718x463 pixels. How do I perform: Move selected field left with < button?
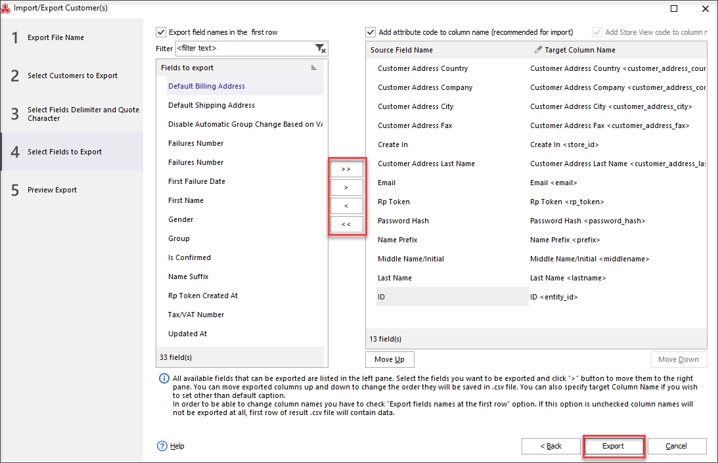pyautogui.click(x=347, y=206)
